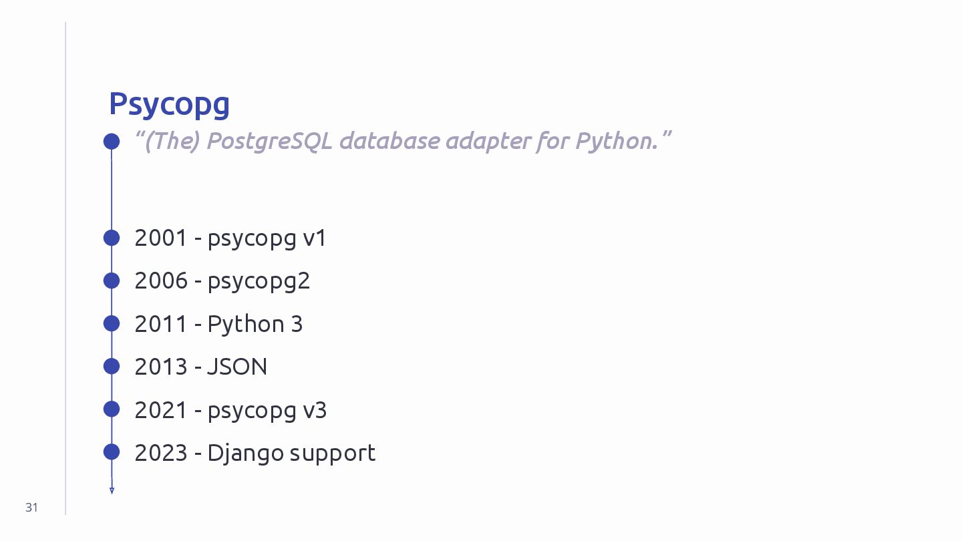Click slide number 31

(31, 508)
